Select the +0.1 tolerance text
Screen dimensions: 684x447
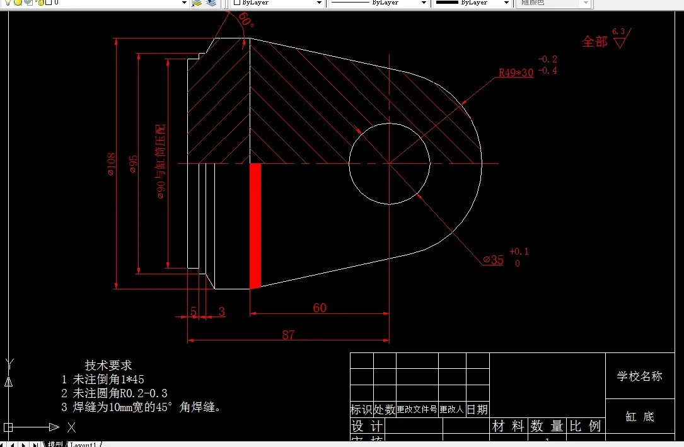coord(519,252)
